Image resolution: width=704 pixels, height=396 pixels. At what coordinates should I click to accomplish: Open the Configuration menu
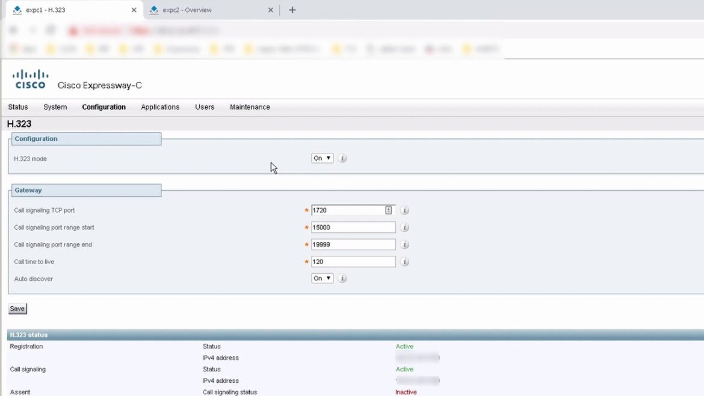point(103,107)
